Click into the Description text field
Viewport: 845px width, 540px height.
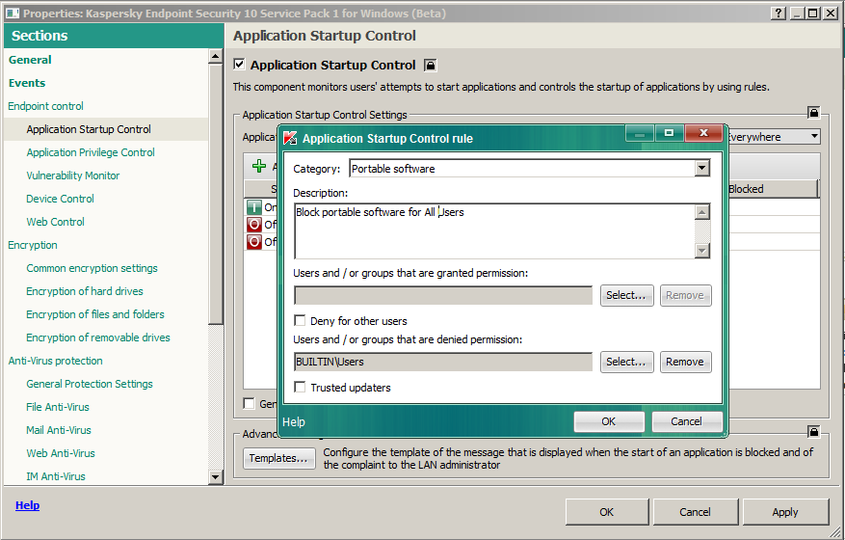[x=494, y=230]
